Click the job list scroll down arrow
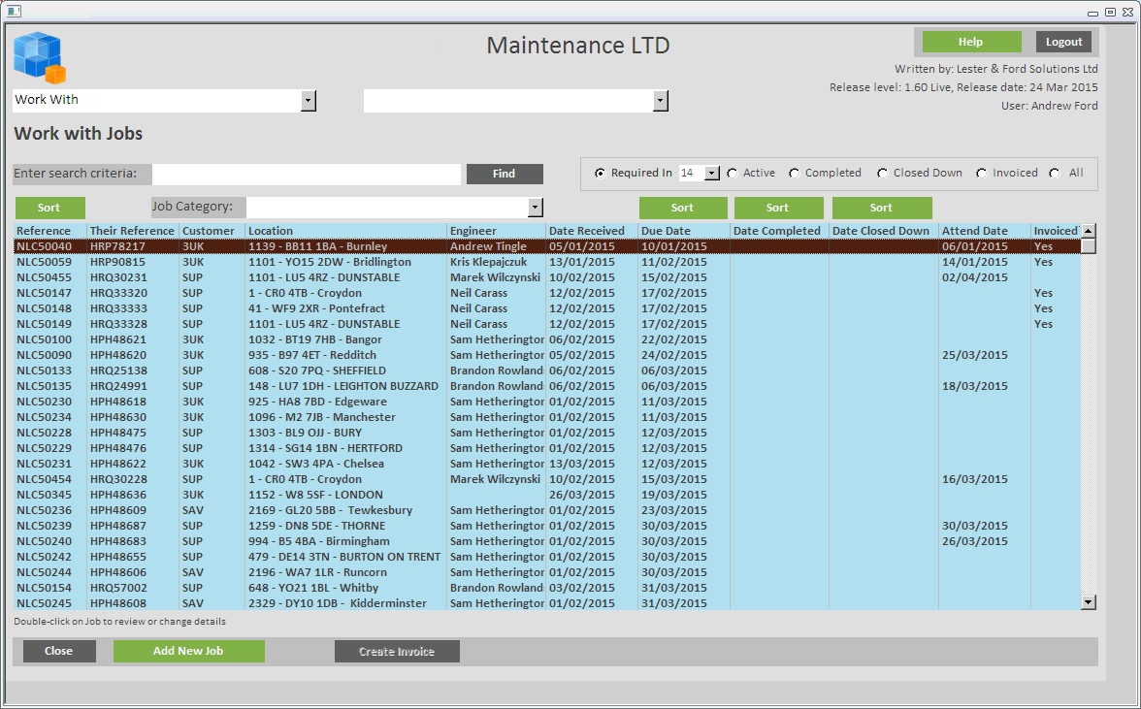Screen dimensions: 1141x709 click(1089, 602)
